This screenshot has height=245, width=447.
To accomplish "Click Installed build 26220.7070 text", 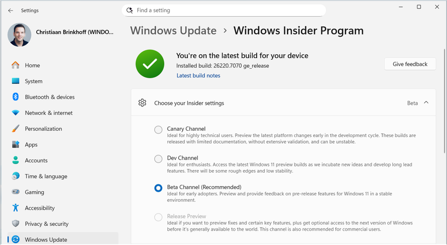I will click(222, 66).
